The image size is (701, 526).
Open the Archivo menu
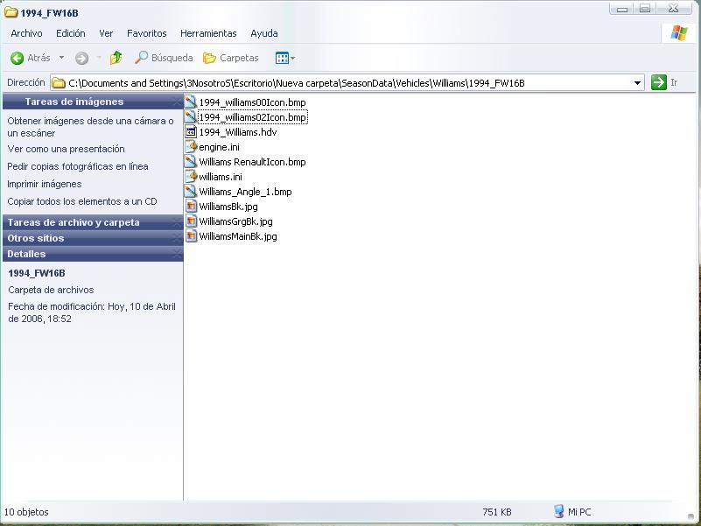tap(26, 33)
